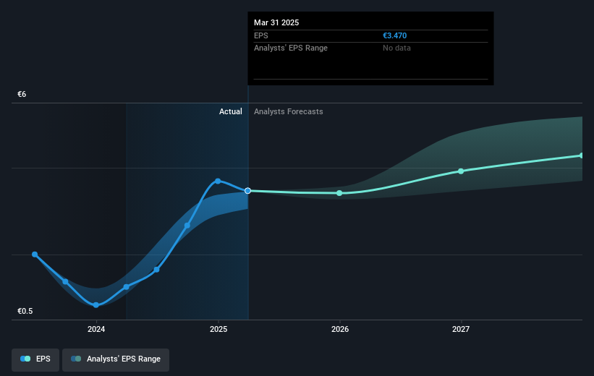Click the €6 y-axis label
The height and width of the screenshot is (376, 594).
tap(22, 94)
